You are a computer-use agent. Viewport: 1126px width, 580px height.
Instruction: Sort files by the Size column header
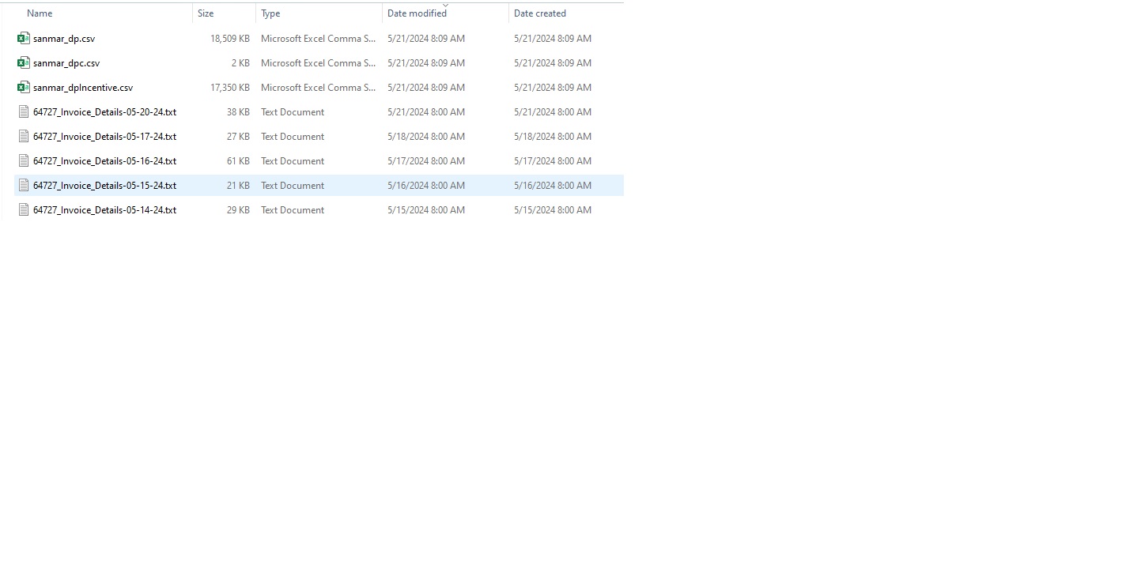coord(206,13)
